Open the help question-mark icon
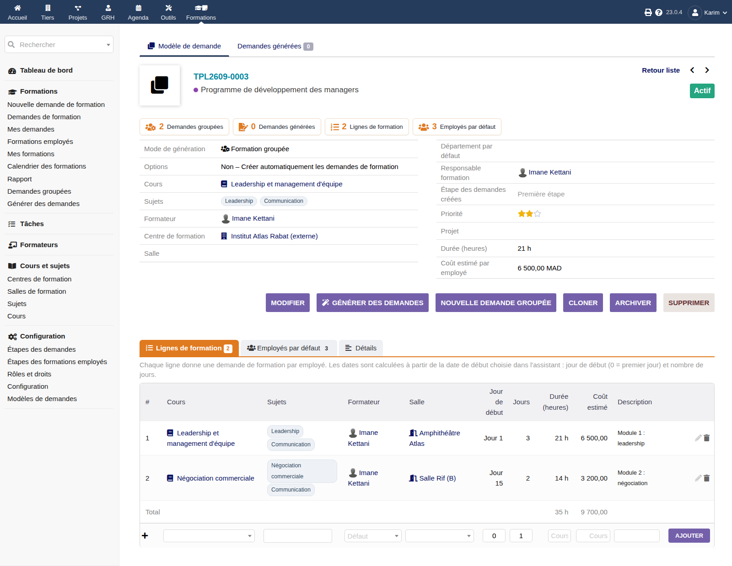This screenshot has width=732, height=566. pyautogui.click(x=659, y=12)
